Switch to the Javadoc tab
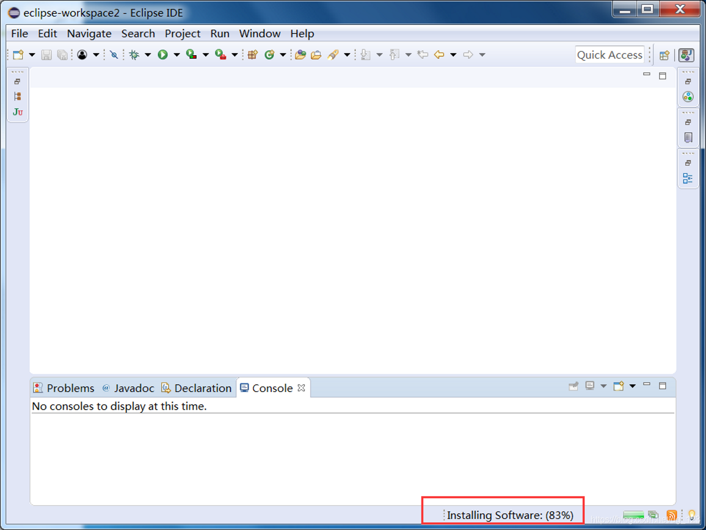Image resolution: width=706 pixels, height=530 pixels. pos(129,388)
